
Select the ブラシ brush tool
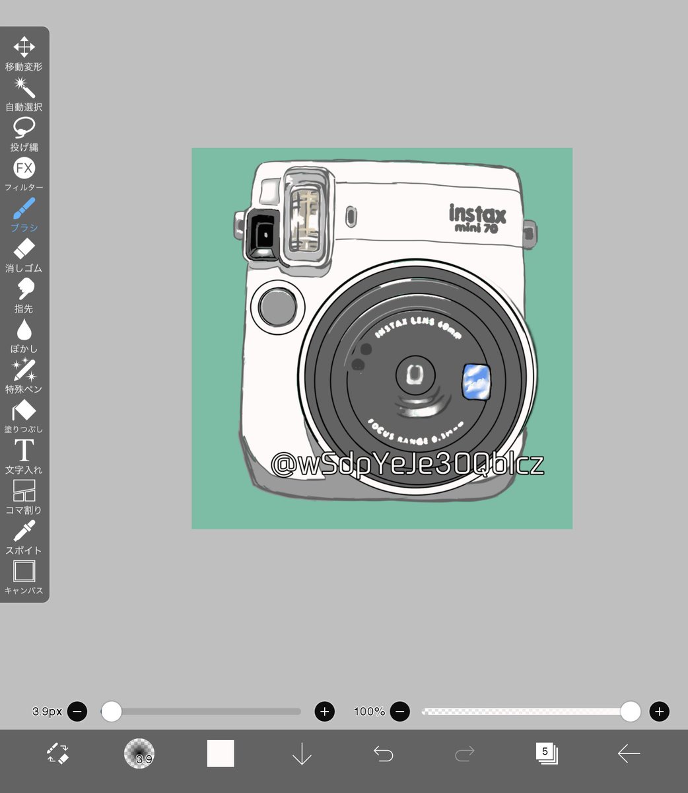coord(24,215)
